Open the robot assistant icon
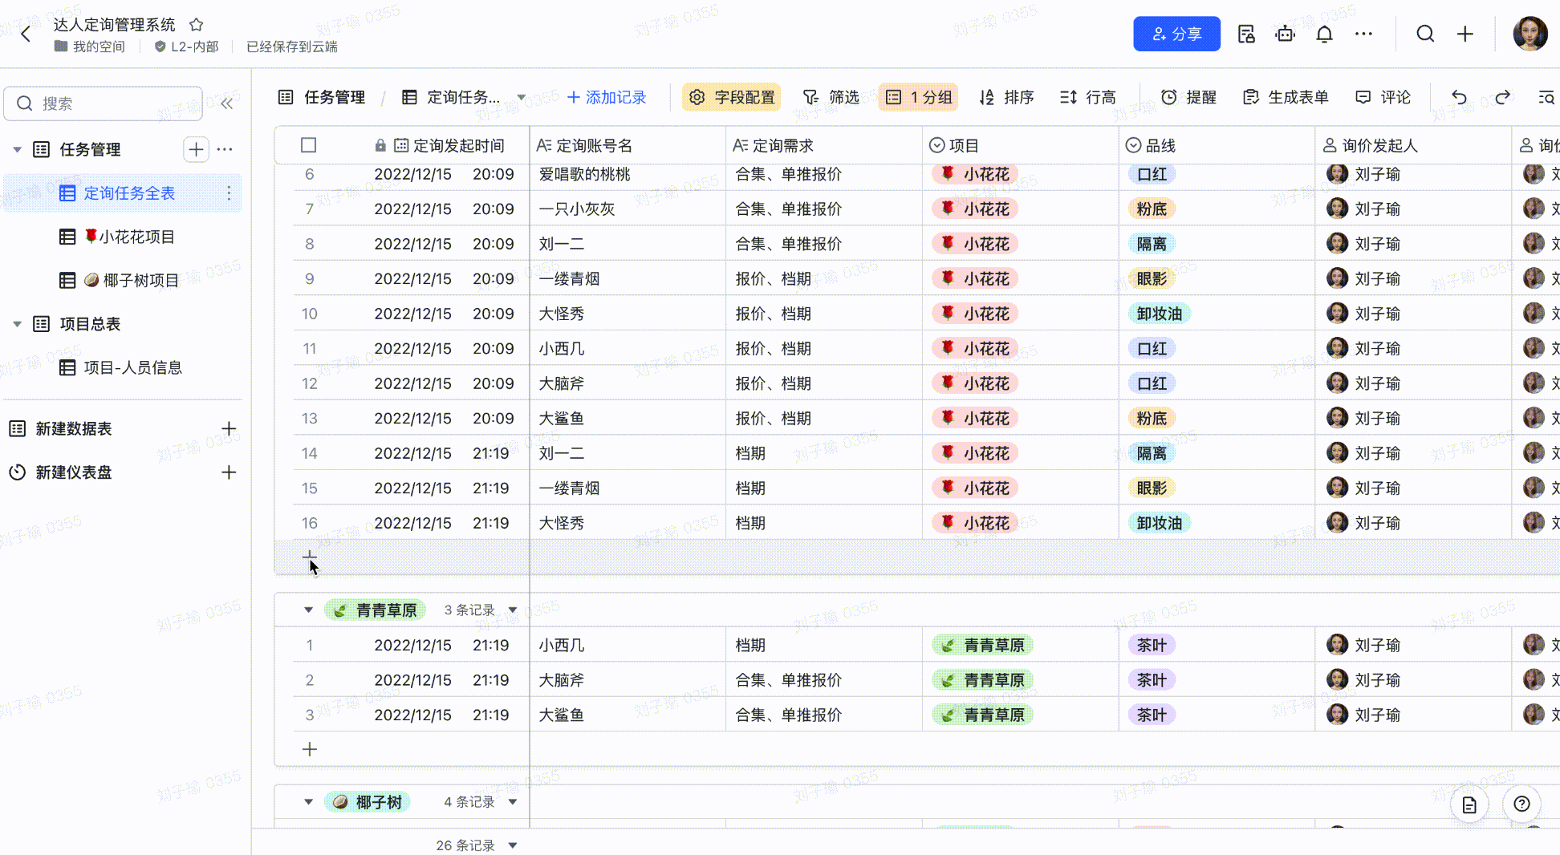Viewport: 1560px width, 855px height. [x=1285, y=34]
